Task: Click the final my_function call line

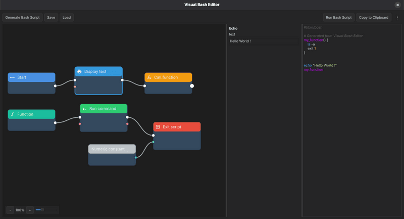Action: pos(313,70)
